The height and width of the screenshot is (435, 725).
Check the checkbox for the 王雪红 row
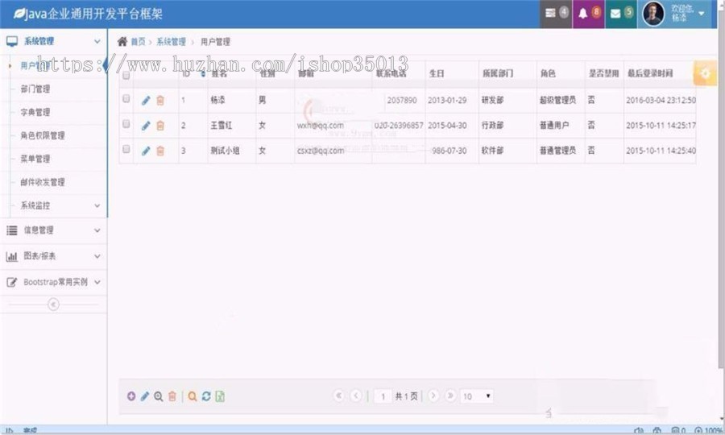point(126,124)
